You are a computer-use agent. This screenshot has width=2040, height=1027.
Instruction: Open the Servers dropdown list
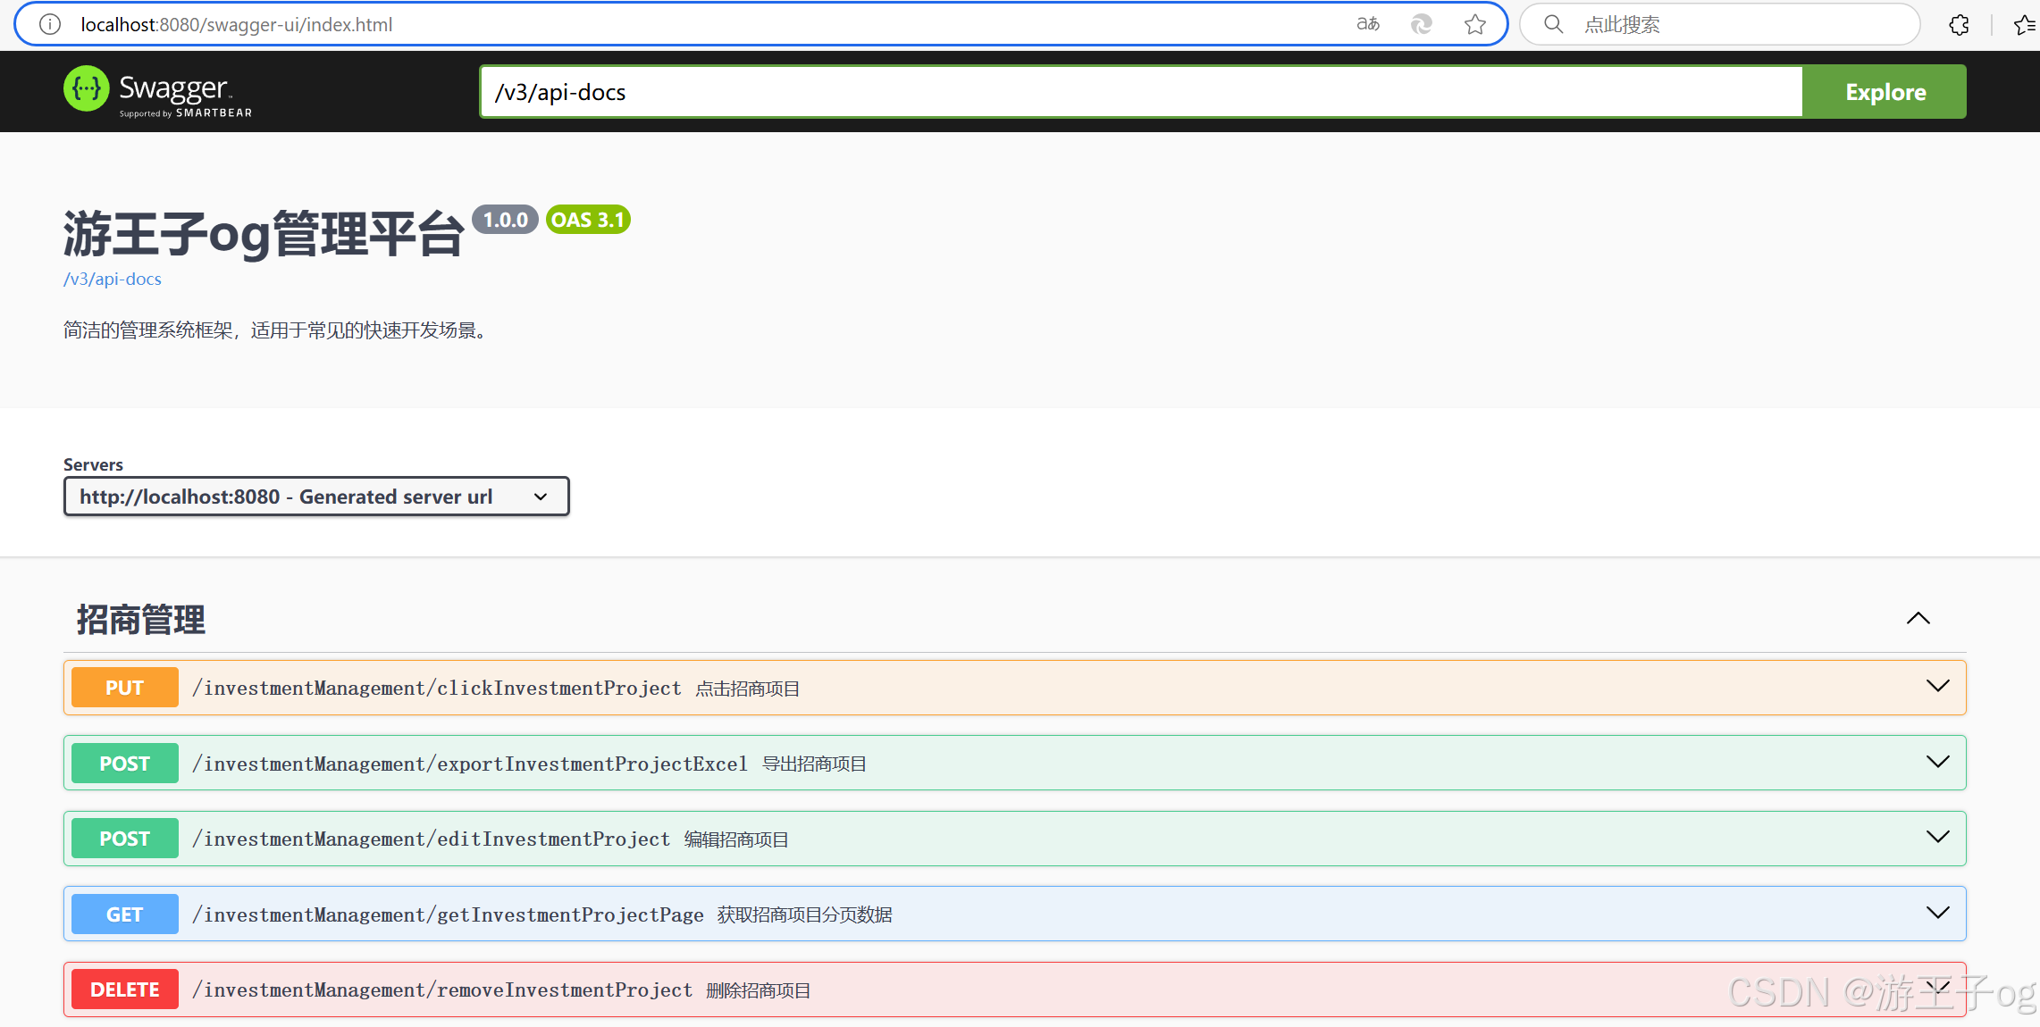coord(315,497)
